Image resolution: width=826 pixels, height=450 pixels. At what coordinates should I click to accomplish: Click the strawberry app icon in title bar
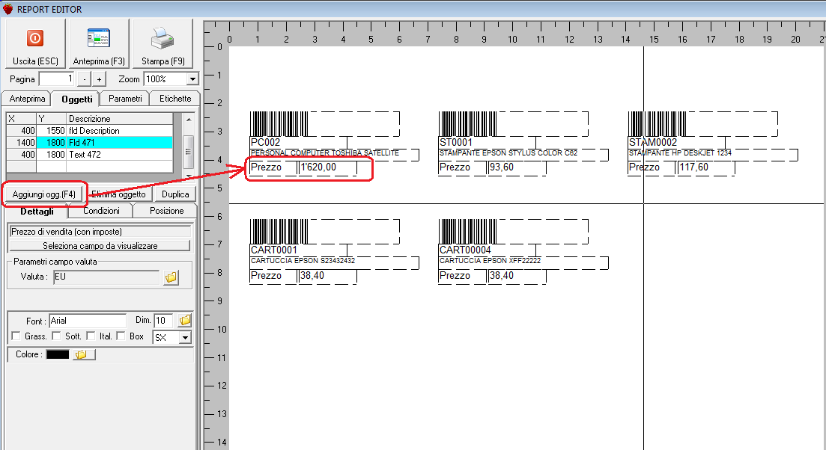coord(7,9)
